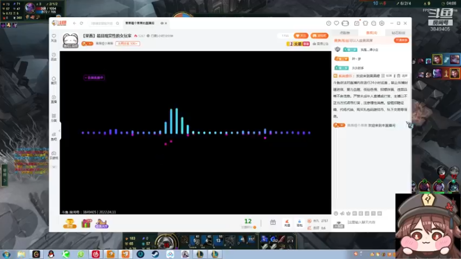Switch to the middle 贵宾 tab
461x259 pixels.
click(372, 33)
